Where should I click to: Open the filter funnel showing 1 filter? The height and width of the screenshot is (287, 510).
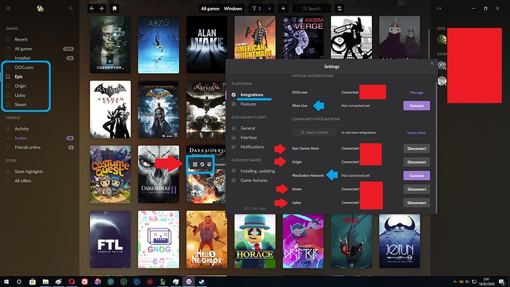[256, 8]
